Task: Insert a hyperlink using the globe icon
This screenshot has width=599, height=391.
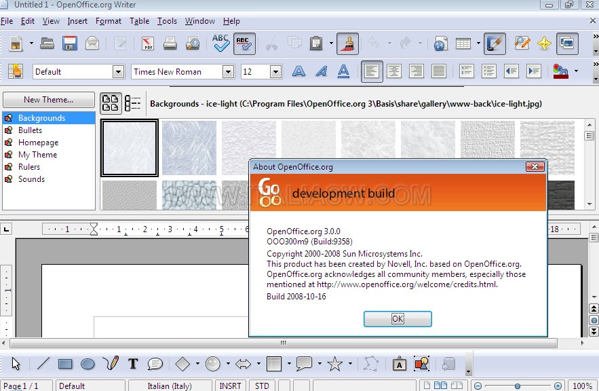Action: pos(440,43)
